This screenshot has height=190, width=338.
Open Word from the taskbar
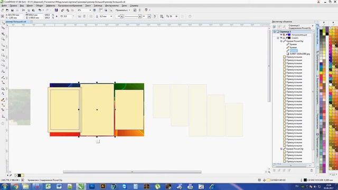pos(59,186)
